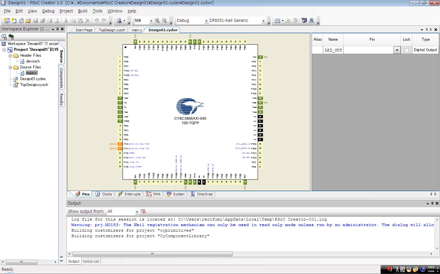Click the Zoom In magnifier icon
This screenshot has height=274, width=440.
point(157,21)
